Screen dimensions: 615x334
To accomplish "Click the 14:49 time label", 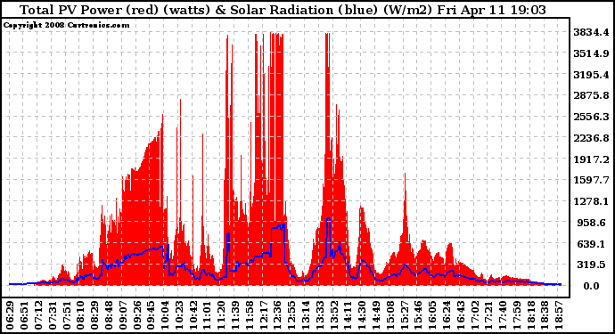I will click(x=376, y=315).
